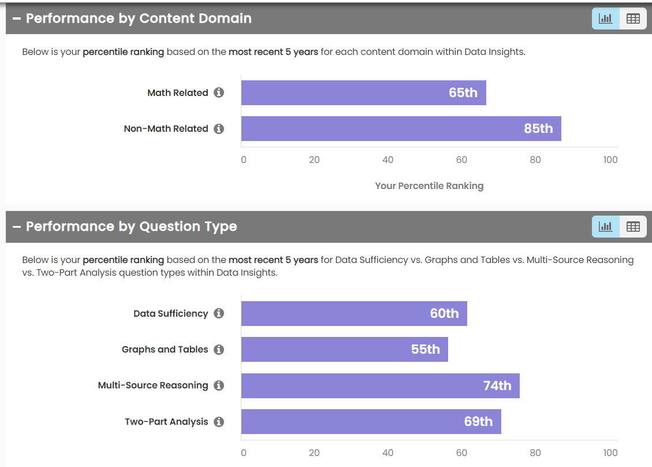This screenshot has width=652, height=467.
Task: Open info icon for Data Sufficiency
Action: point(219,313)
